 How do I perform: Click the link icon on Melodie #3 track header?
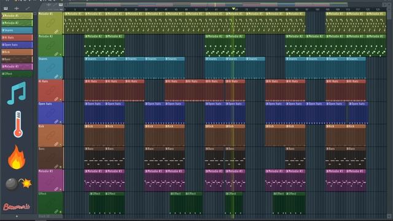pyautogui.click(x=56, y=189)
